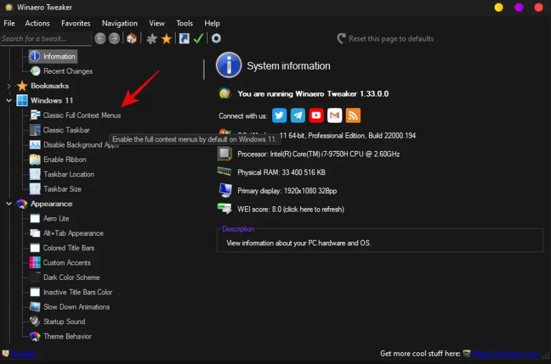Click the Back navigation arrow
This screenshot has height=364, width=551.
pyautogui.click(x=100, y=39)
